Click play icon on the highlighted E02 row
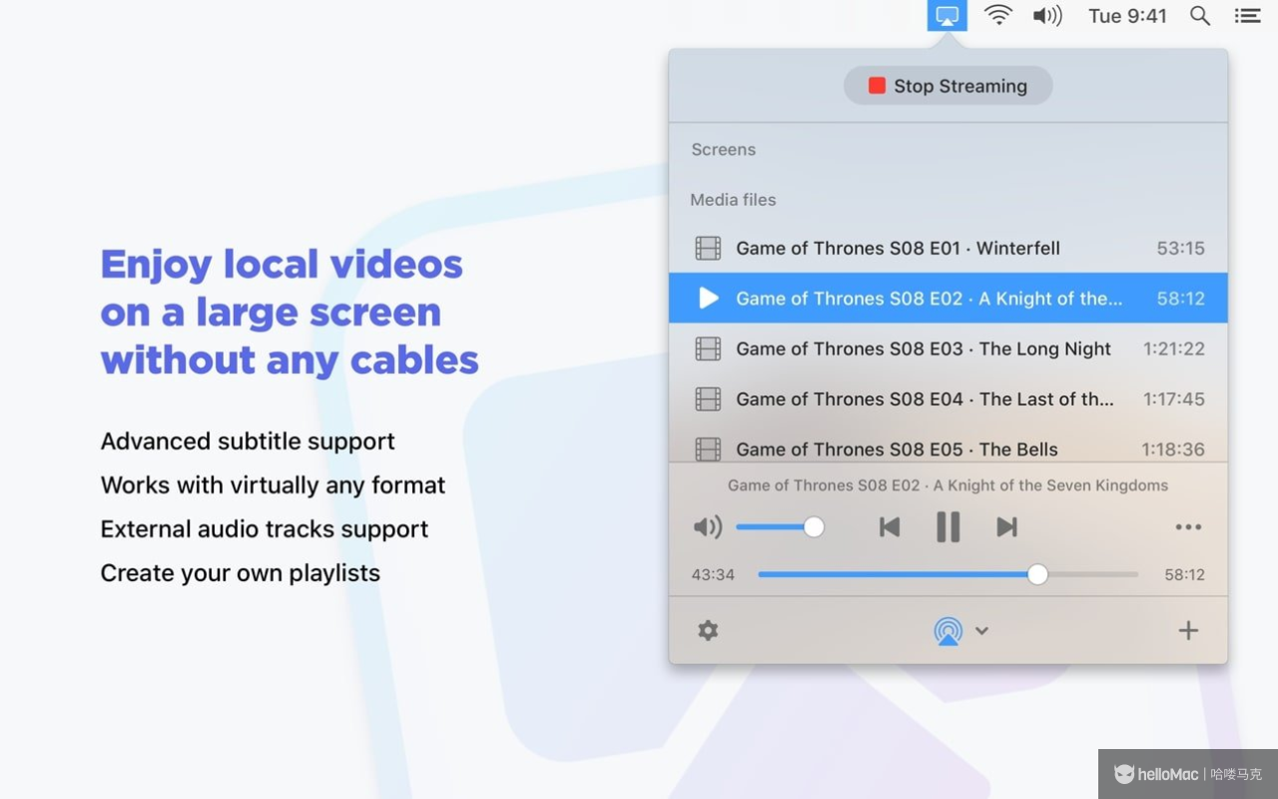The height and width of the screenshot is (799, 1278). click(x=708, y=298)
